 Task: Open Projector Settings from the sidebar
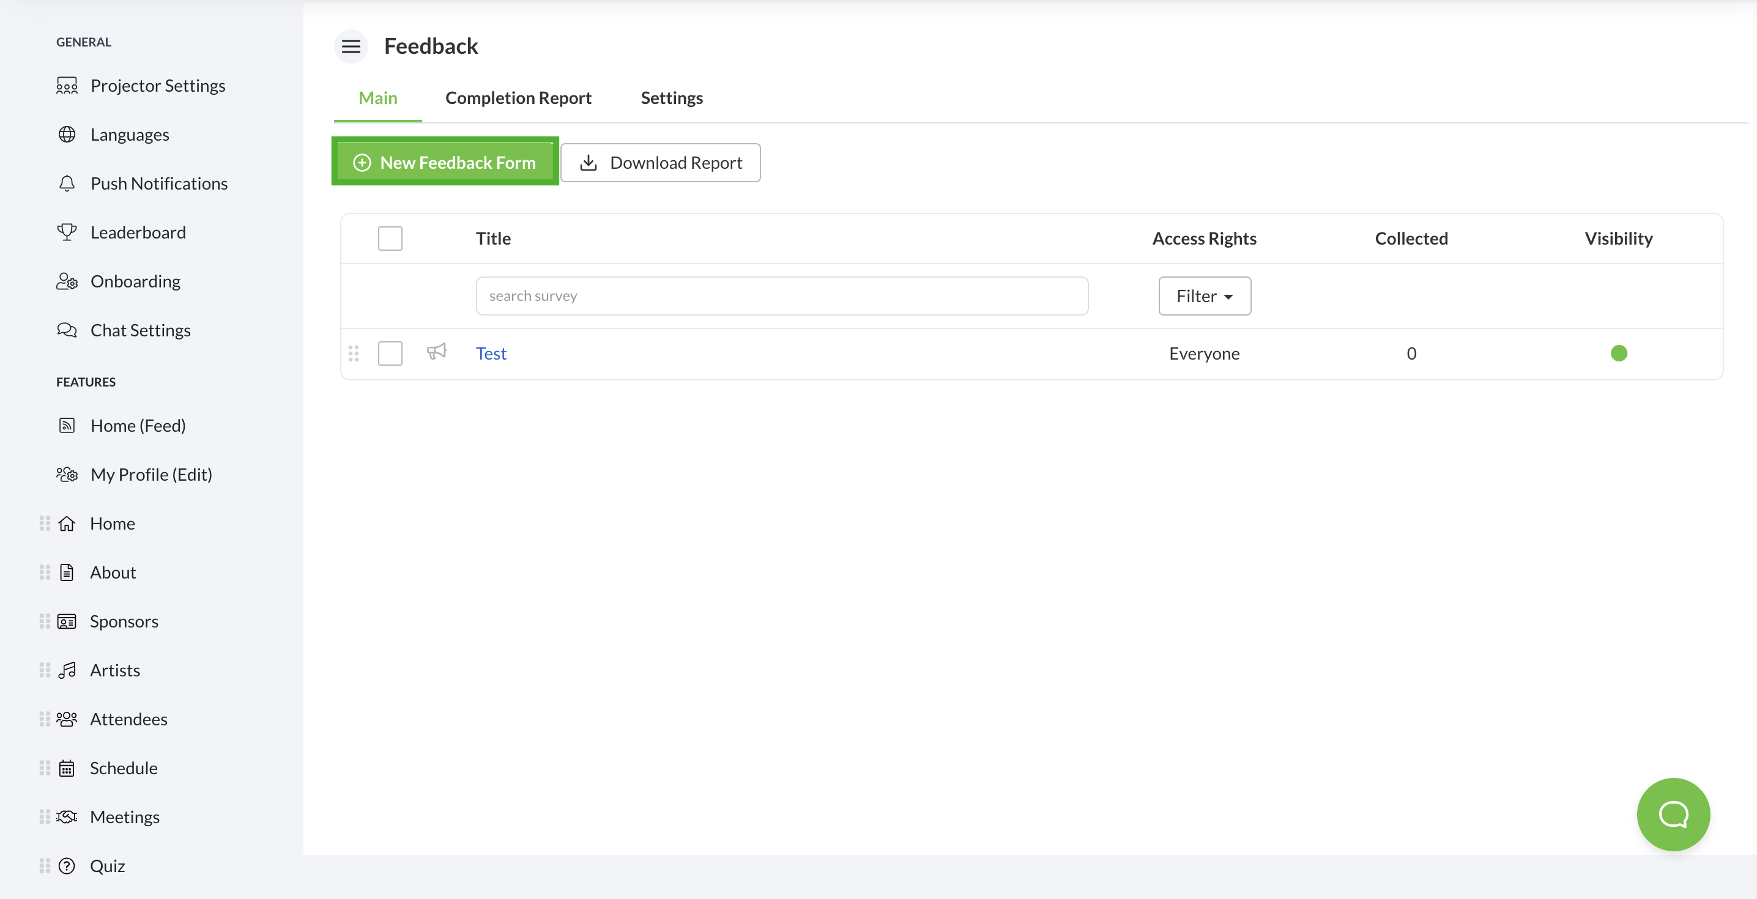[158, 85]
